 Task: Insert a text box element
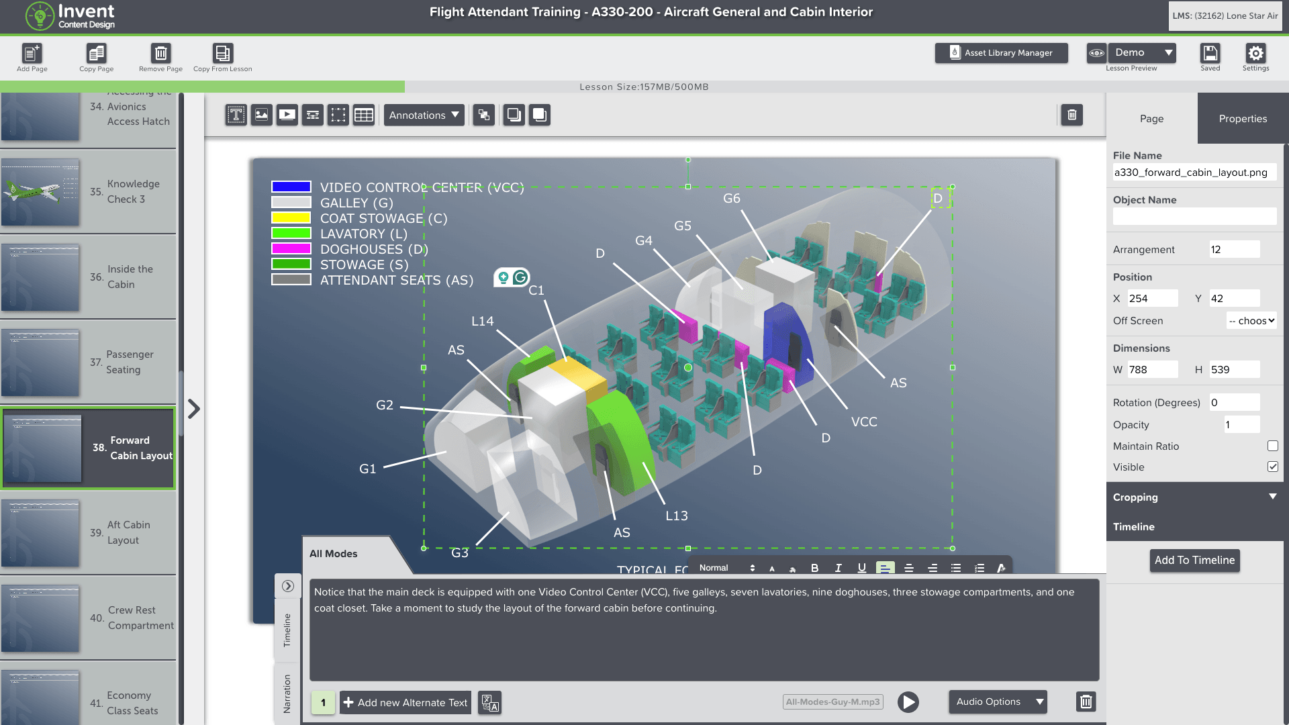pyautogui.click(x=236, y=115)
